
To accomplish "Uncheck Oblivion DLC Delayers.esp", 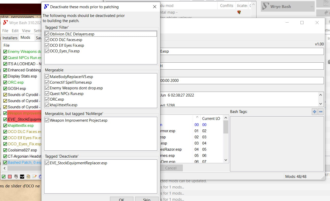I will tap(47, 34).
